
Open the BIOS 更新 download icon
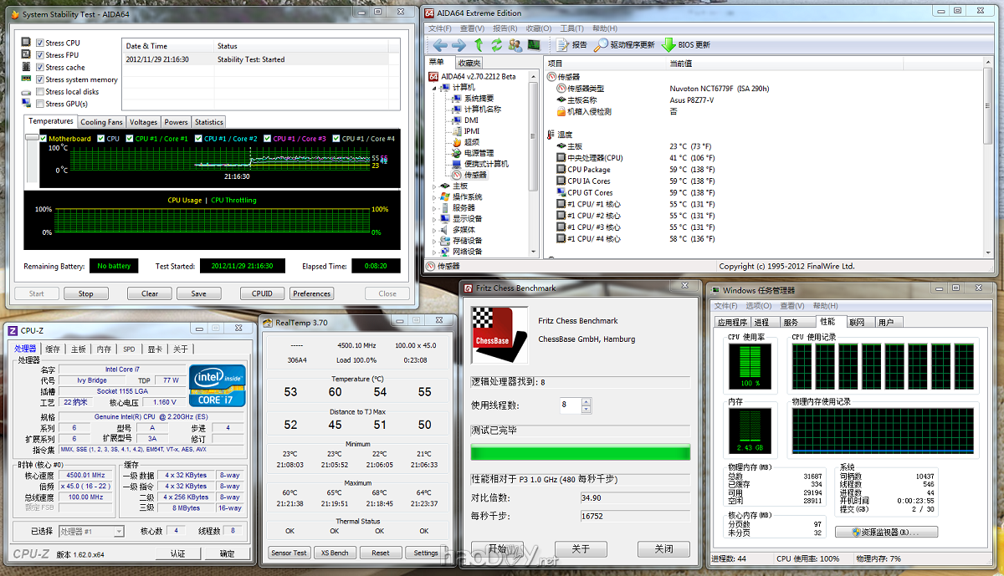pos(669,45)
